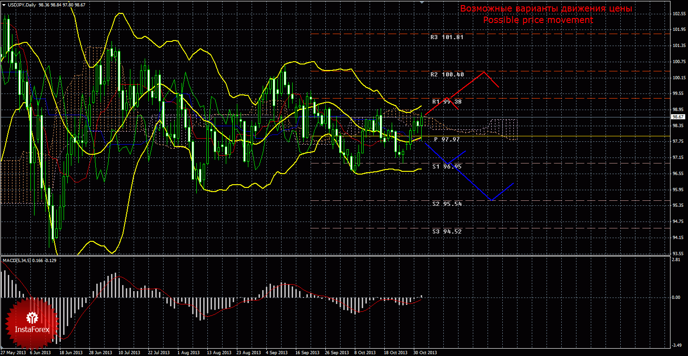Screen dimensions: 688x356
Task: Click the gray chart shift triangle marker
Action: 421,2
